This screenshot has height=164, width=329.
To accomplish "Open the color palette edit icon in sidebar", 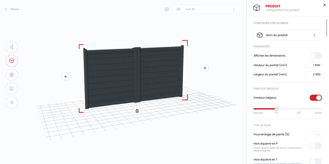I will click(12, 88).
